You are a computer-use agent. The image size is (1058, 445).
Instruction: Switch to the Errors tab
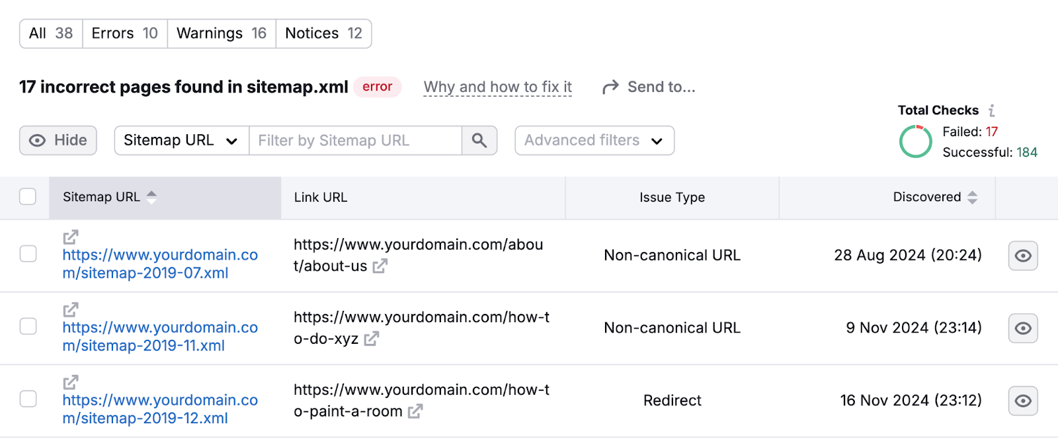[x=124, y=33]
